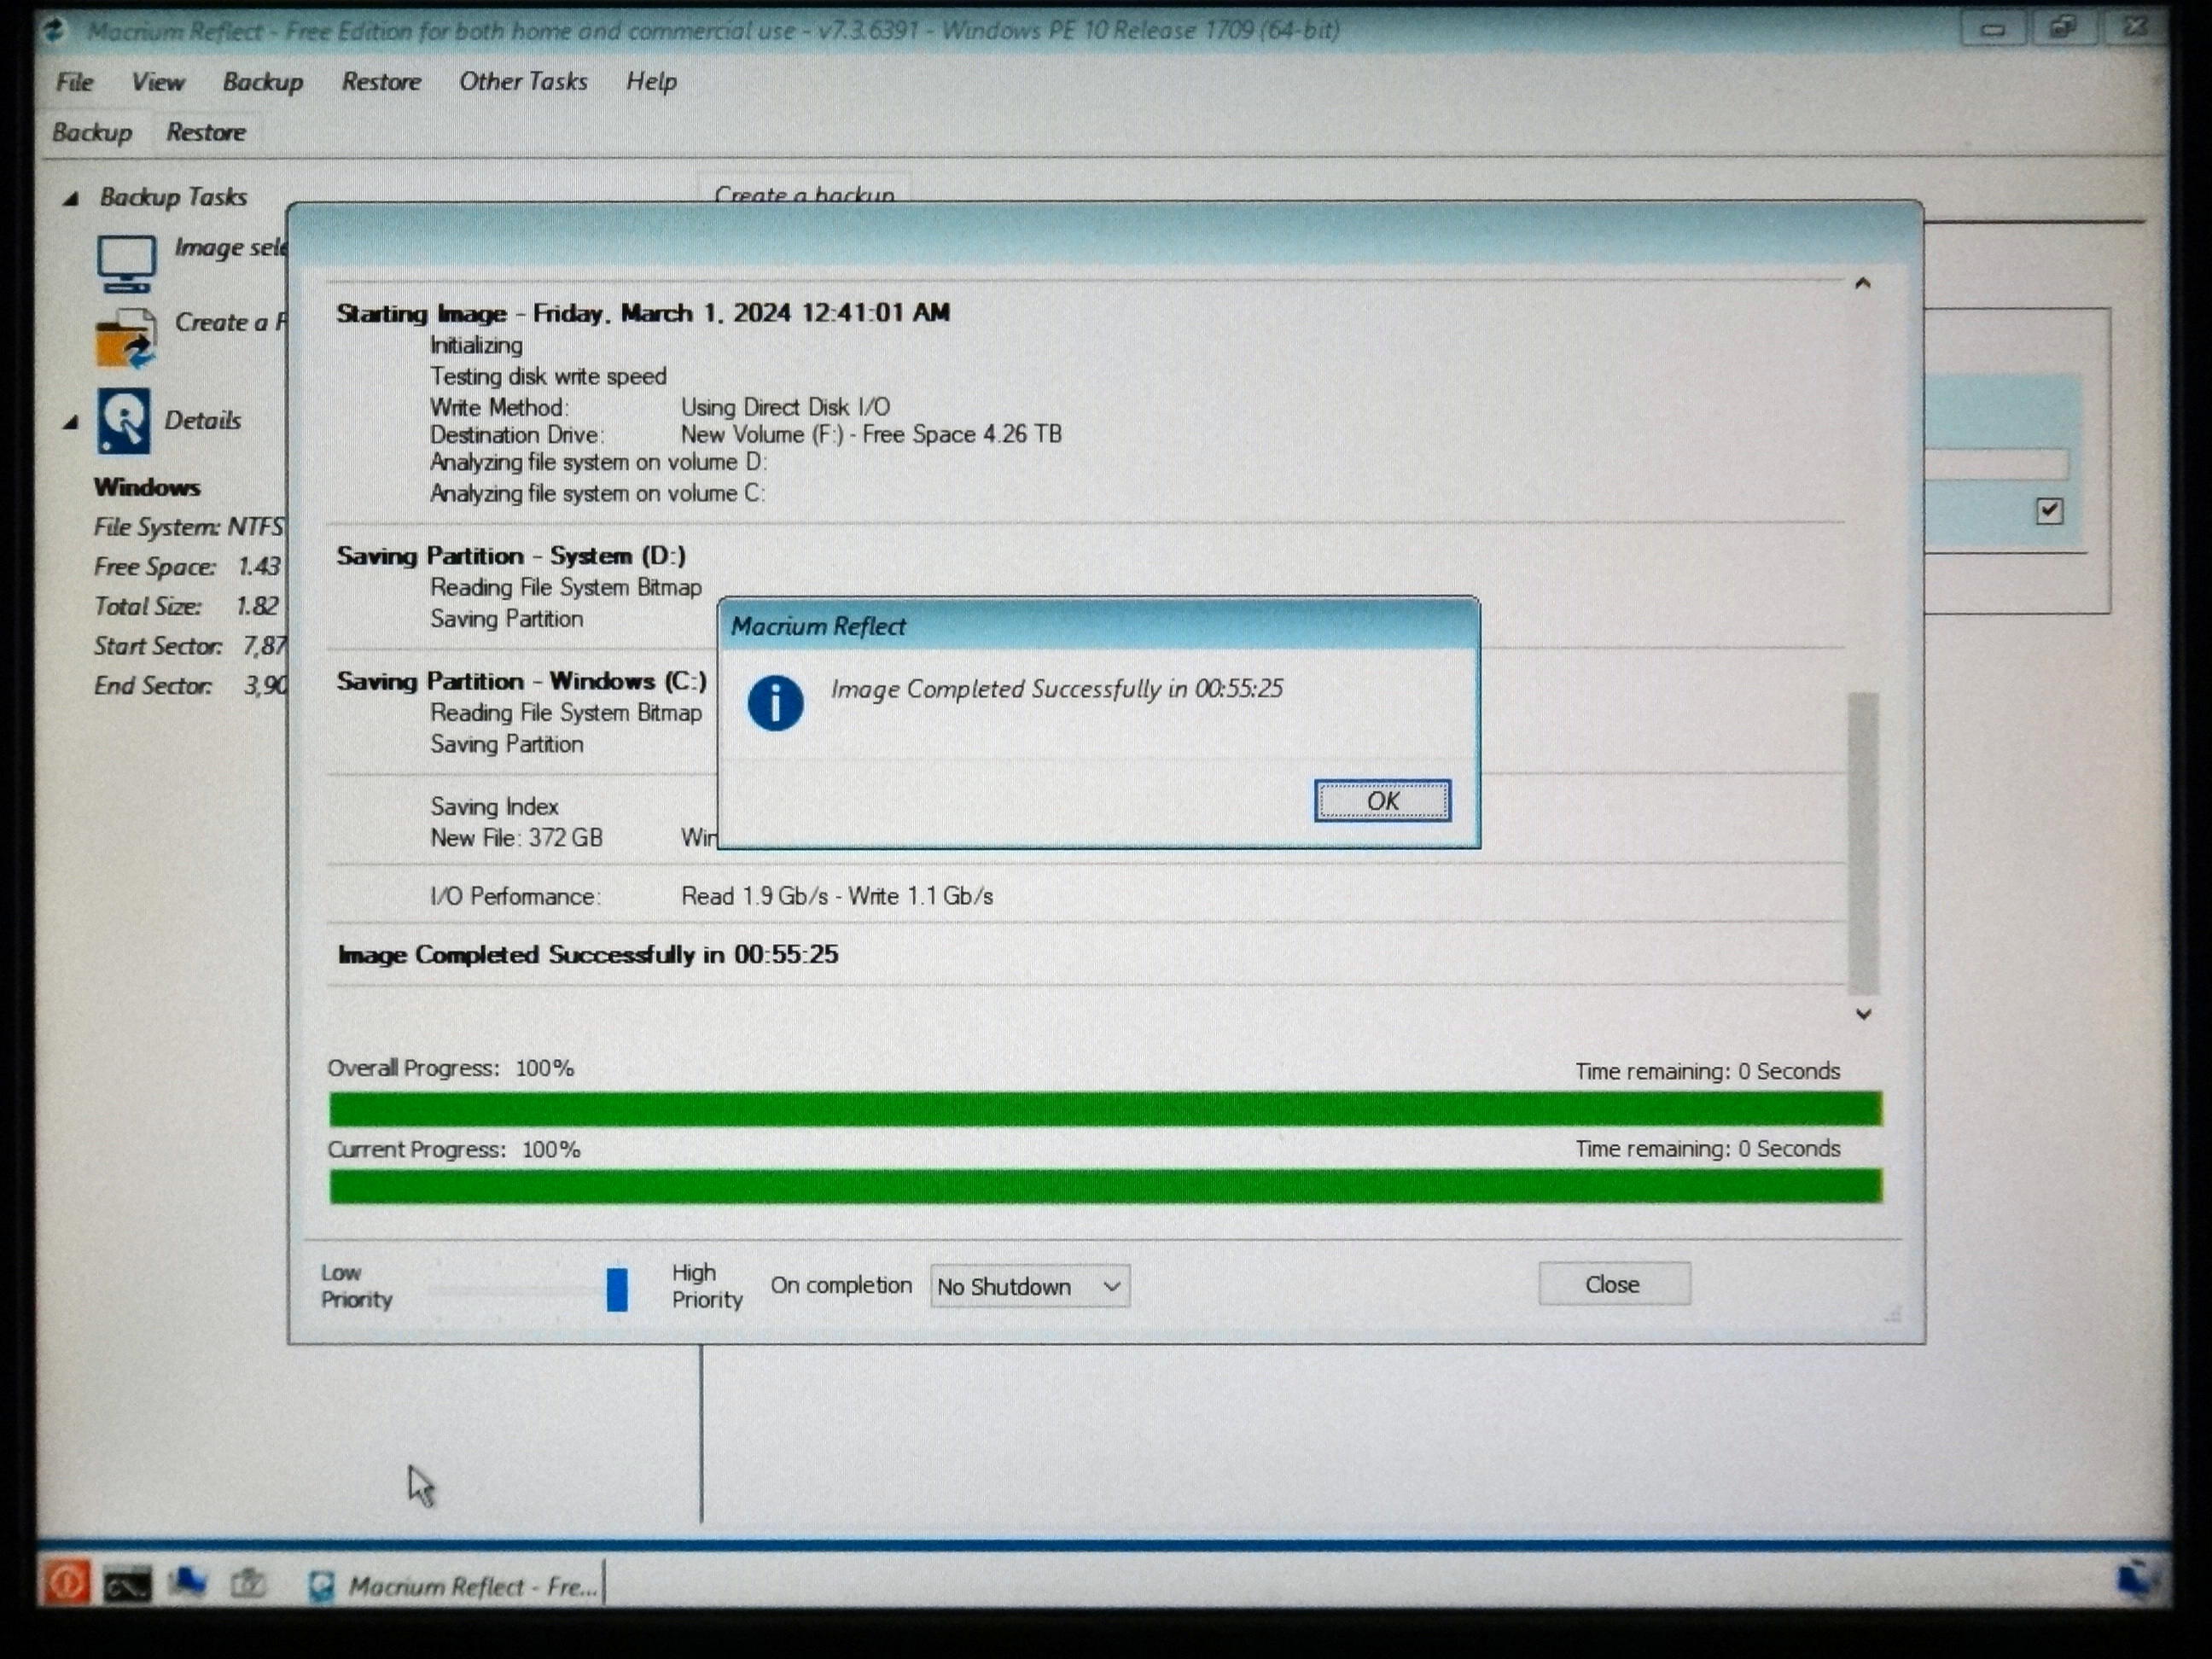Toggle the checked checkbox in the main window's right panel
This screenshot has width=2212, height=1659.
pyautogui.click(x=2049, y=511)
